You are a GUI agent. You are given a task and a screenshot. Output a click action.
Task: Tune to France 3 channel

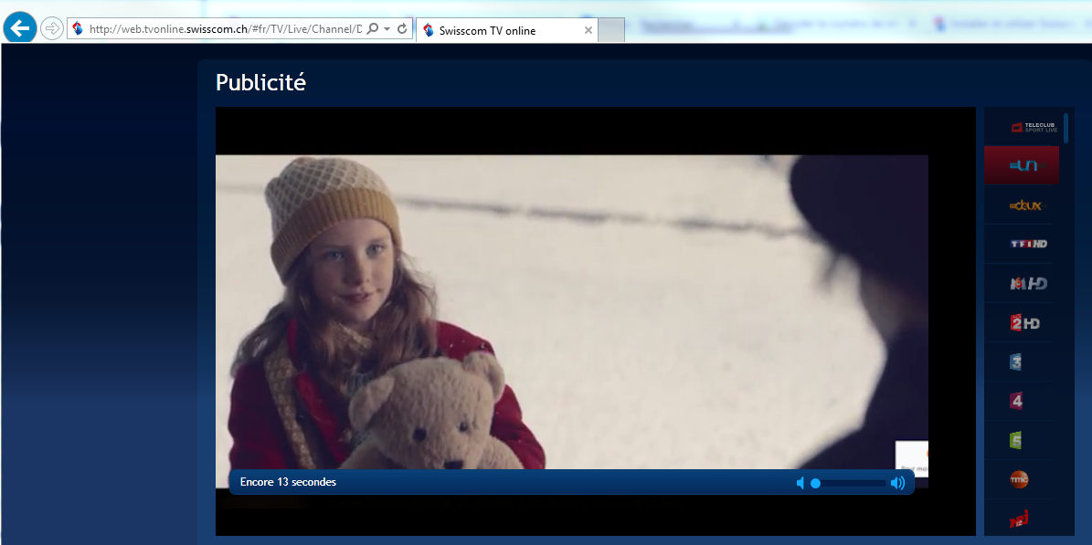coord(1016,362)
